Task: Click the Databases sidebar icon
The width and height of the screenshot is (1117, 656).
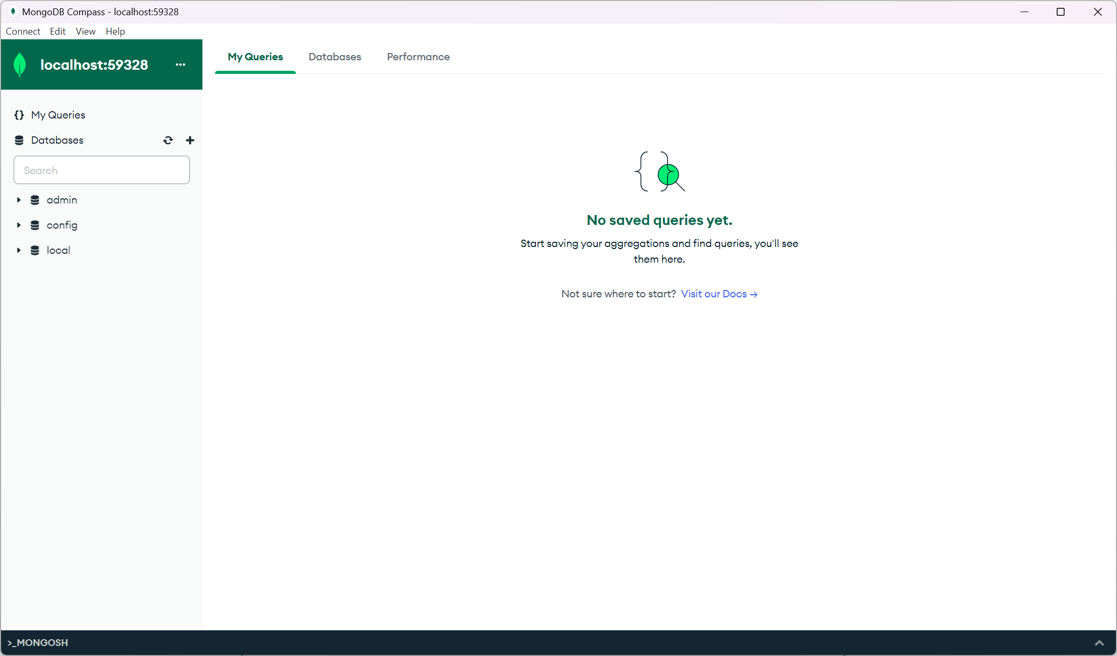Action: pyautogui.click(x=19, y=140)
